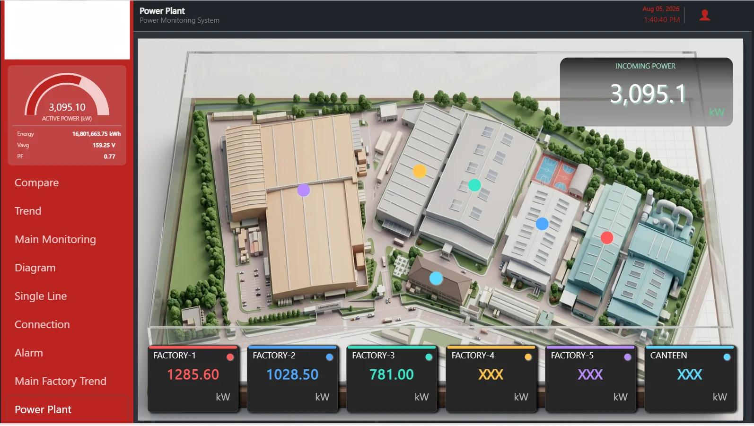Click the green marker on the gray building

click(x=474, y=185)
